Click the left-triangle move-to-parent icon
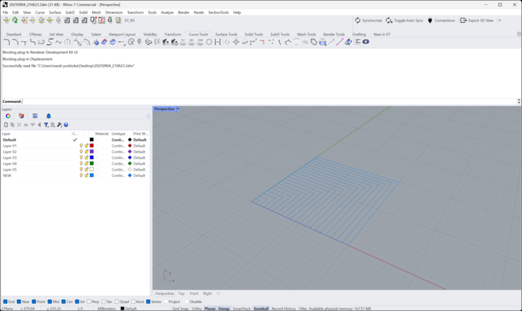Viewport: 522px width, 311px height. click(39, 125)
